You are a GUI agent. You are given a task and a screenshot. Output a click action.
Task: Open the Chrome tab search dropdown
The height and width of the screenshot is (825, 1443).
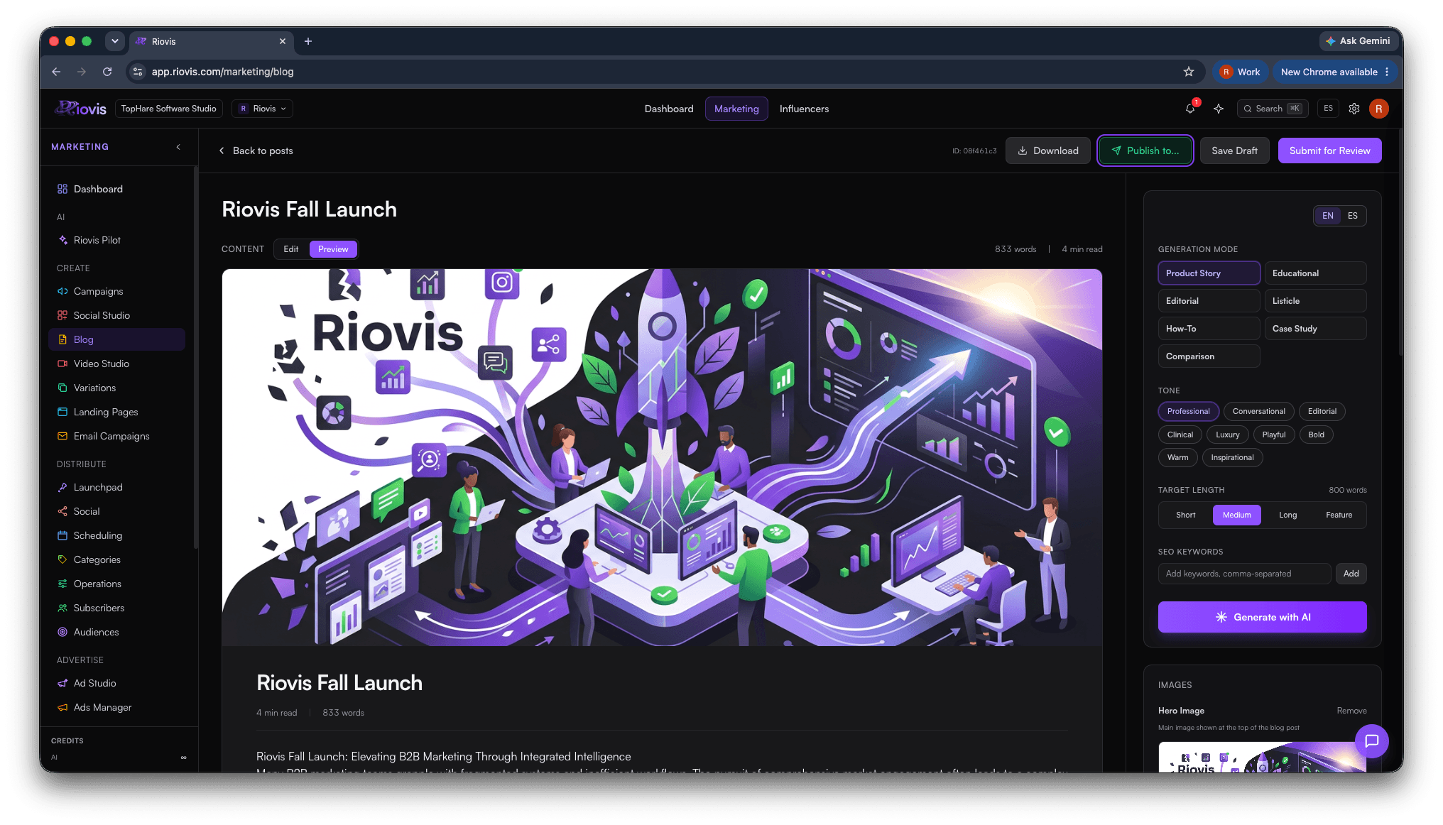[114, 41]
